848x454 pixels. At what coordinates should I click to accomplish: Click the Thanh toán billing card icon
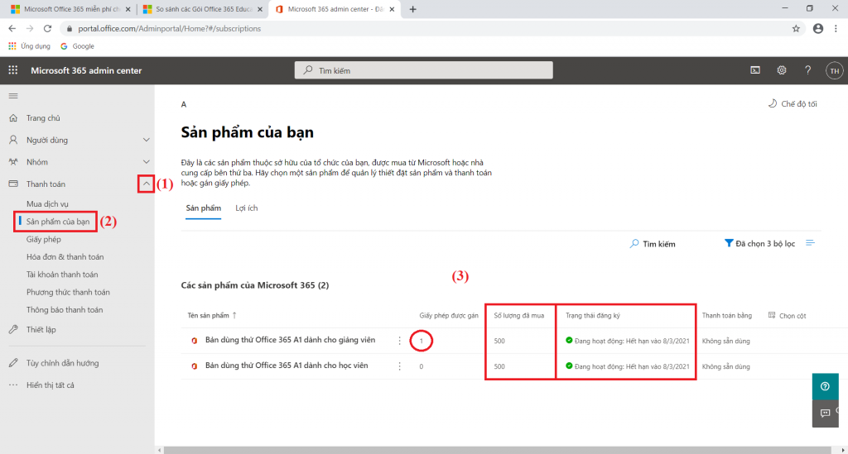coord(13,184)
